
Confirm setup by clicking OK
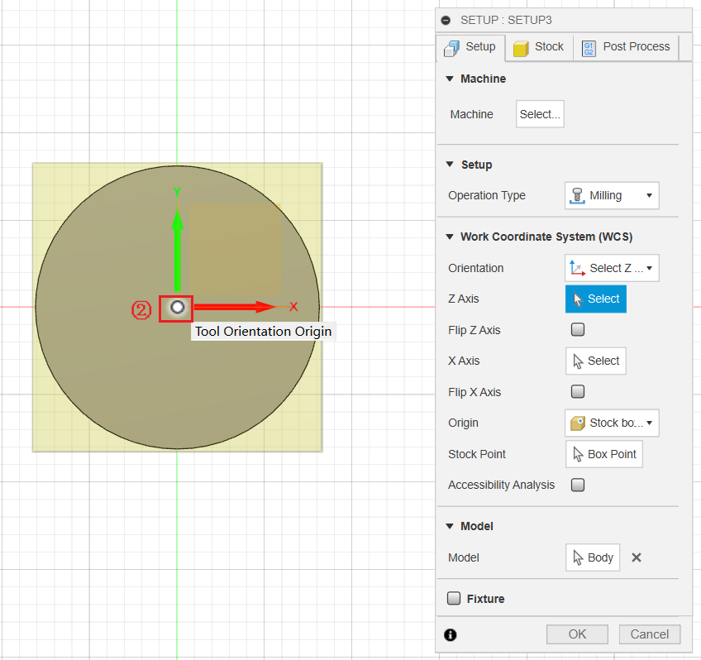pos(577,634)
